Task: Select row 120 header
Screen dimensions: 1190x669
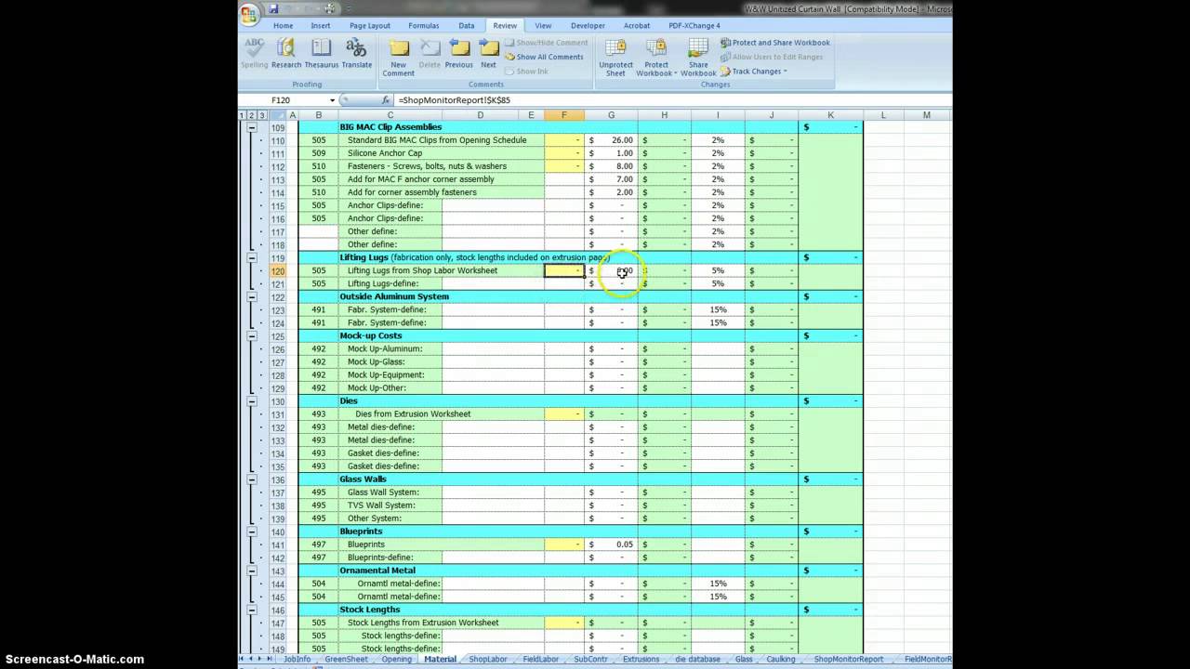Action: [279, 270]
